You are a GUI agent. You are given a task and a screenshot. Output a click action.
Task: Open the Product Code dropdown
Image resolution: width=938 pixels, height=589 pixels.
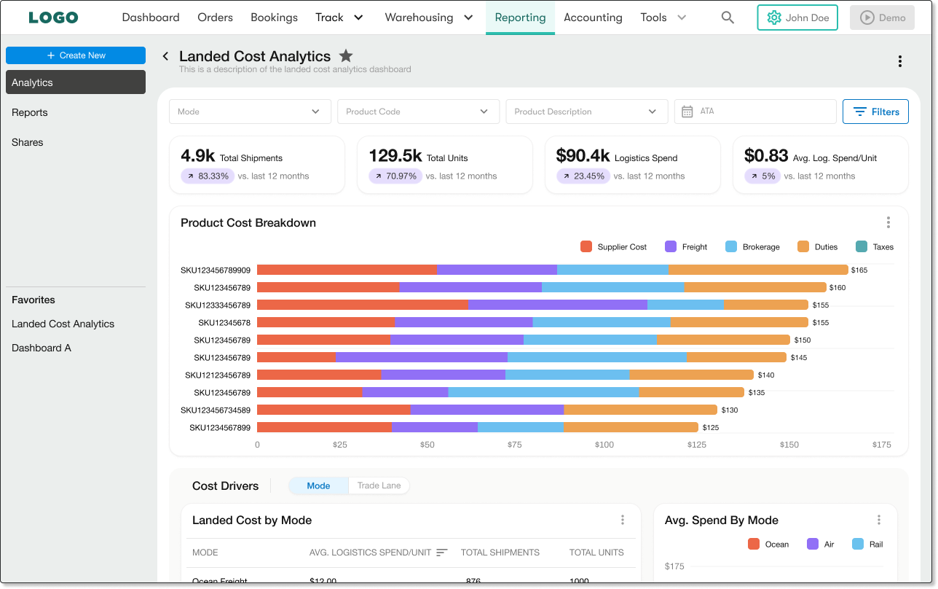click(x=418, y=112)
